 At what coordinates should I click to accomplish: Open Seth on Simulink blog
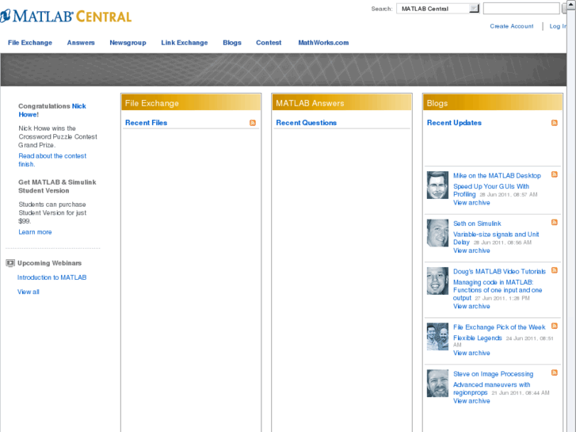pyautogui.click(x=477, y=224)
